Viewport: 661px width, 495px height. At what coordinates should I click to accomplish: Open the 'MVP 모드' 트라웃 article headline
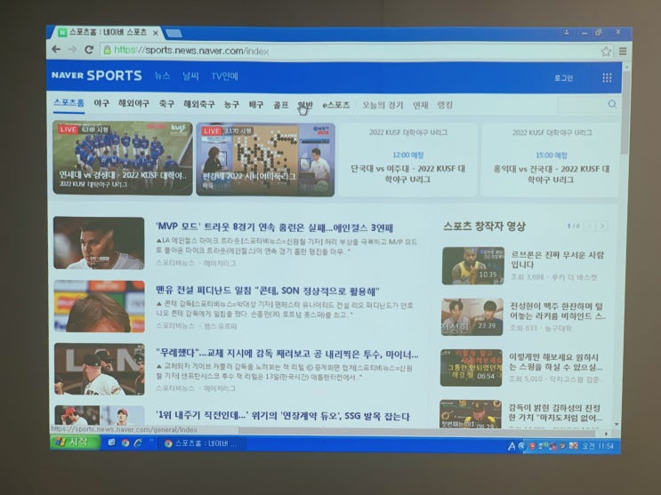[274, 228]
